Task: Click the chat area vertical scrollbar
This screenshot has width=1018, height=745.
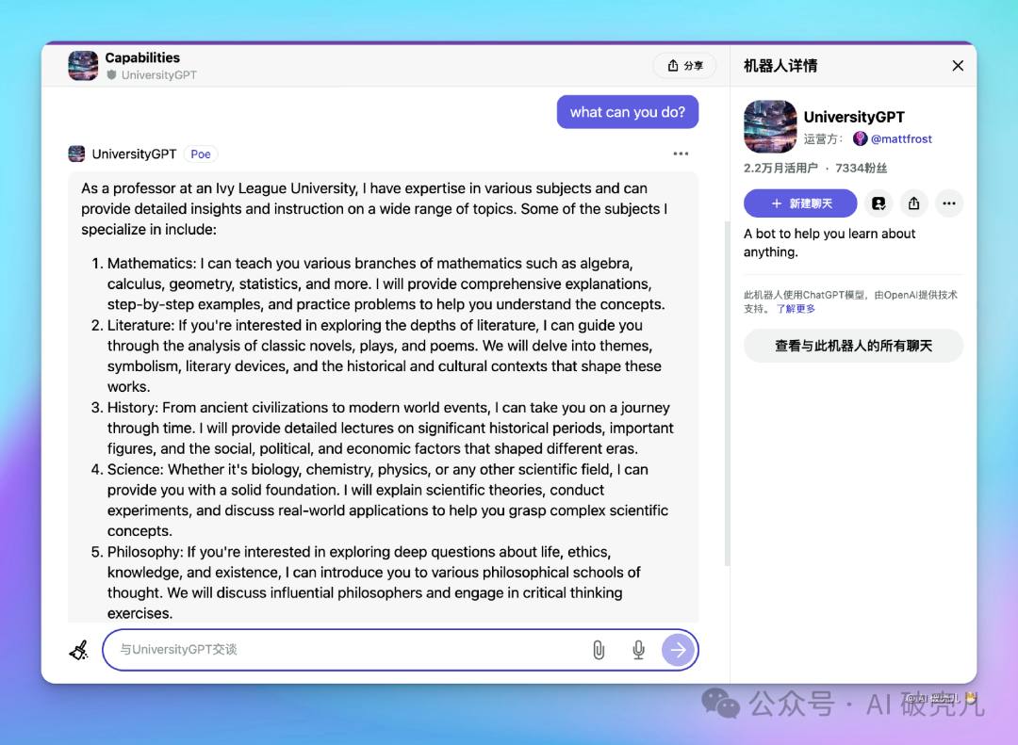Action: 726,396
